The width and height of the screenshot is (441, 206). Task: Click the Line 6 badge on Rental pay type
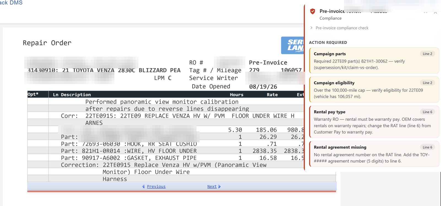(427, 112)
